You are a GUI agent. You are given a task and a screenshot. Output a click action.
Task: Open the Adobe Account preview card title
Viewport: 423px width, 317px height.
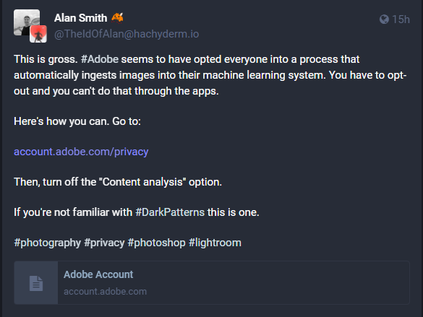tap(98, 274)
